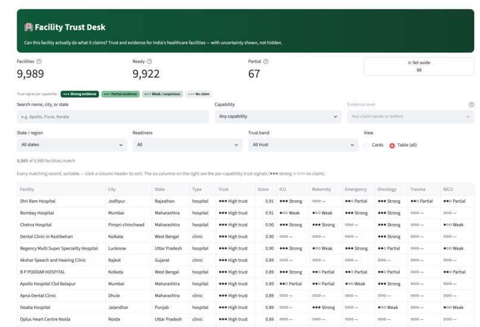The width and height of the screenshot is (480, 327).
Task: Sort by the Facility column header
Action: click(61, 190)
